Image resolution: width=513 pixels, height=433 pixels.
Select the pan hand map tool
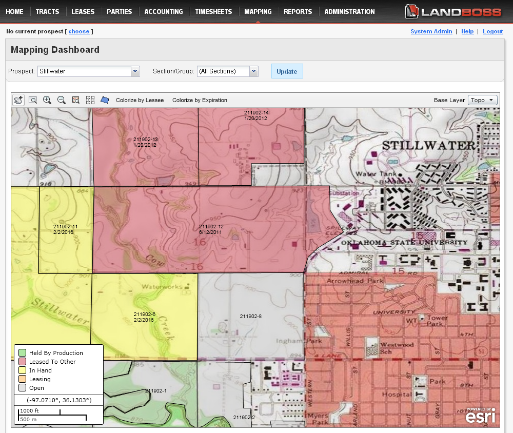click(x=18, y=100)
